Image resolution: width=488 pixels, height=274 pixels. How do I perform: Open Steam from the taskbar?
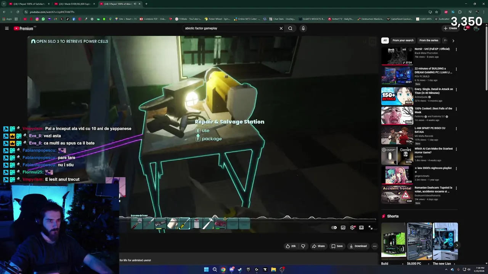tap(240, 269)
